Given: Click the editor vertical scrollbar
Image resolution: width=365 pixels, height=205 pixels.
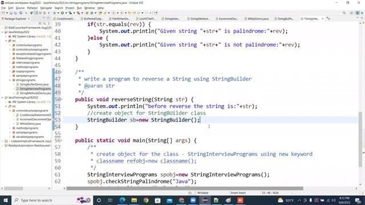Looking at the screenshot, I should (360, 140).
